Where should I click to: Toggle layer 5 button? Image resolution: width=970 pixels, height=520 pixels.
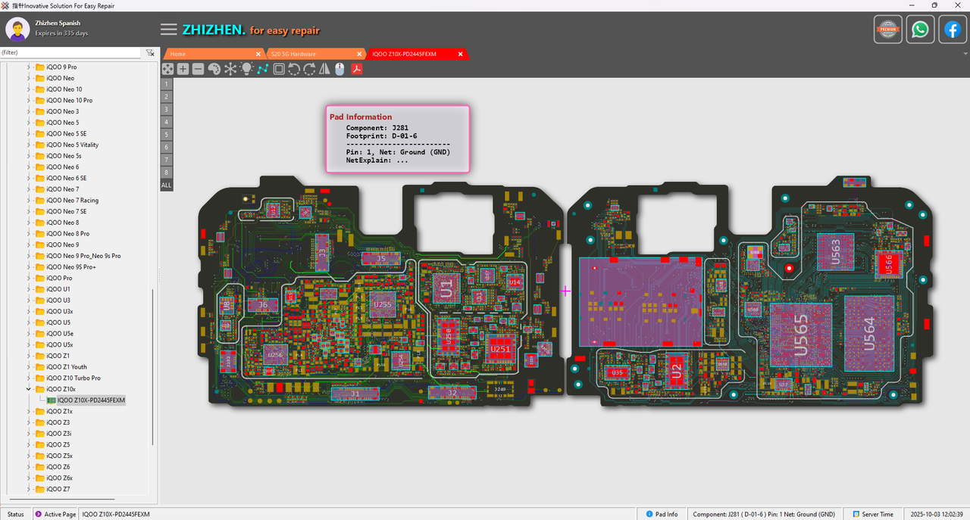(166, 135)
